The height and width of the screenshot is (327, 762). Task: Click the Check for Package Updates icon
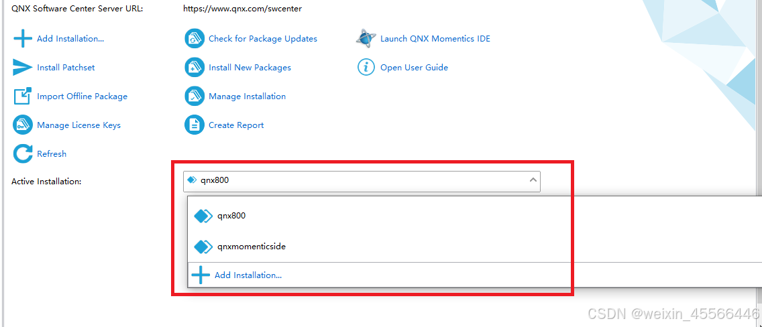click(x=195, y=38)
